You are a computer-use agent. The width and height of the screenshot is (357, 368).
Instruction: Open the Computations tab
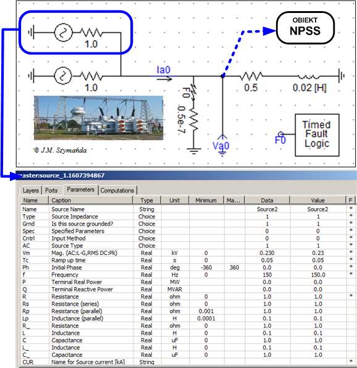(x=117, y=190)
